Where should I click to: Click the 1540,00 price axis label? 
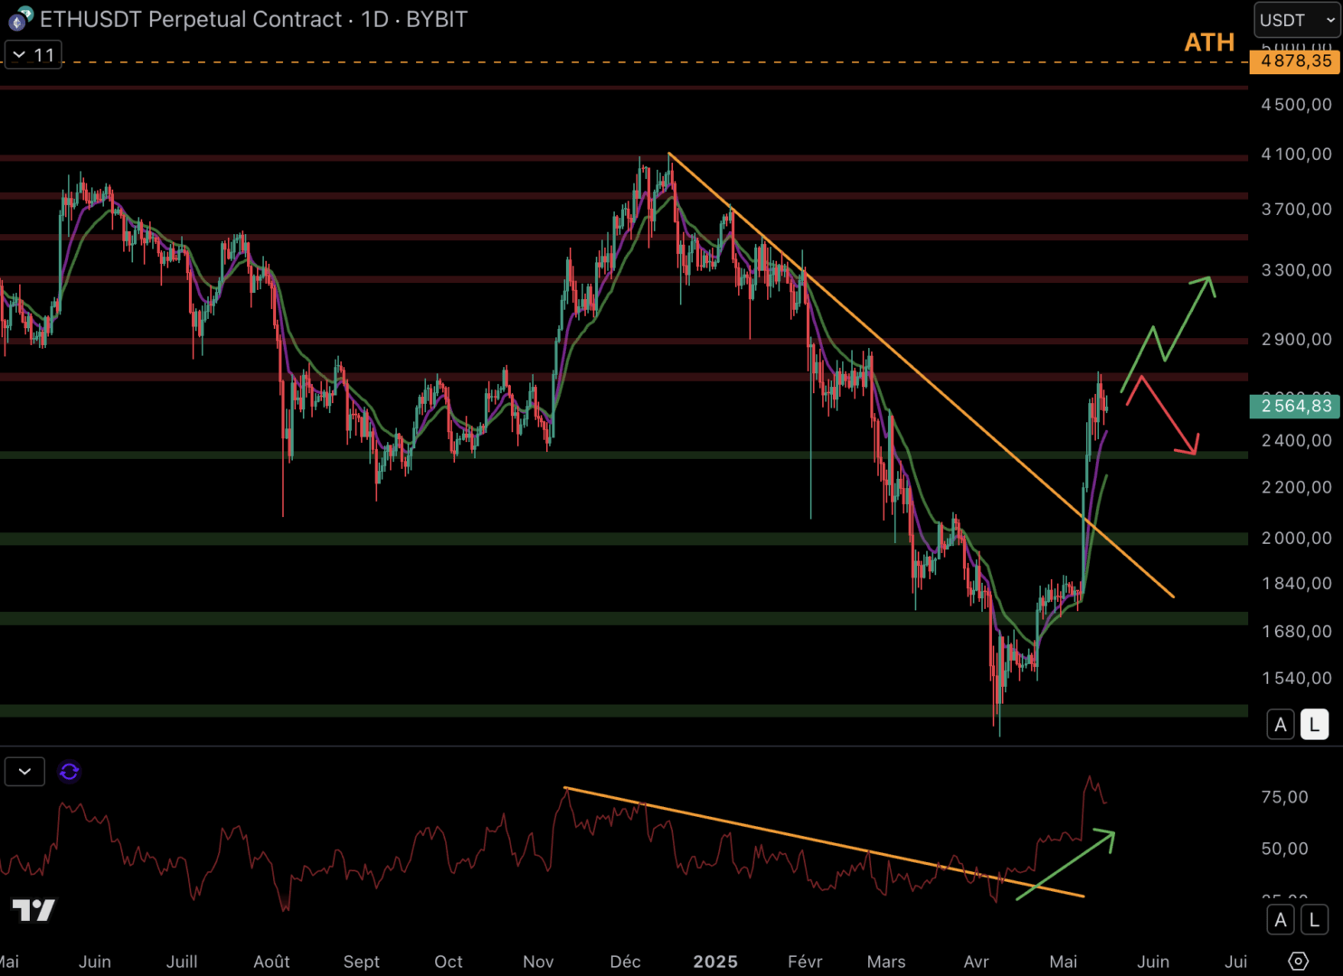point(1297,679)
